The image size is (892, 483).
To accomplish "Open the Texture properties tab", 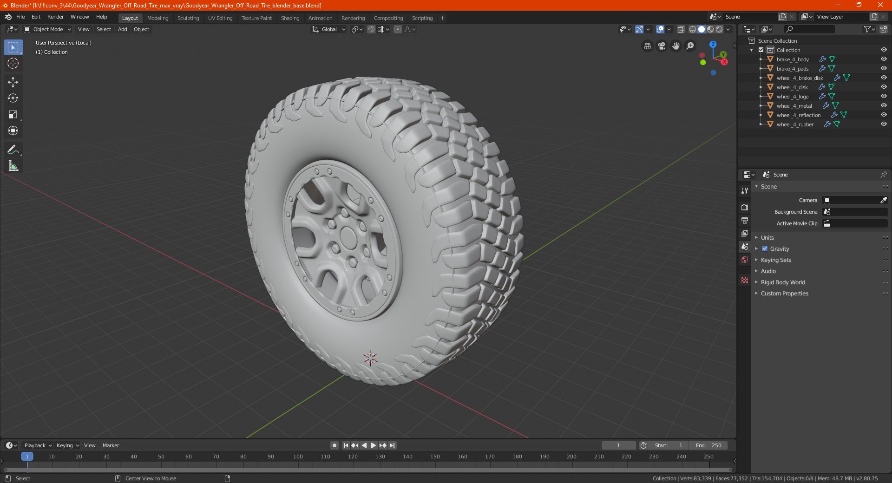I will 745,280.
